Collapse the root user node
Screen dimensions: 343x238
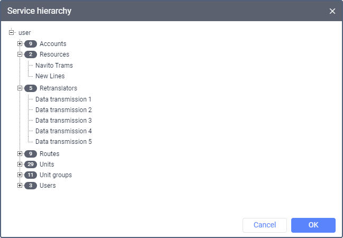[12, 32]
